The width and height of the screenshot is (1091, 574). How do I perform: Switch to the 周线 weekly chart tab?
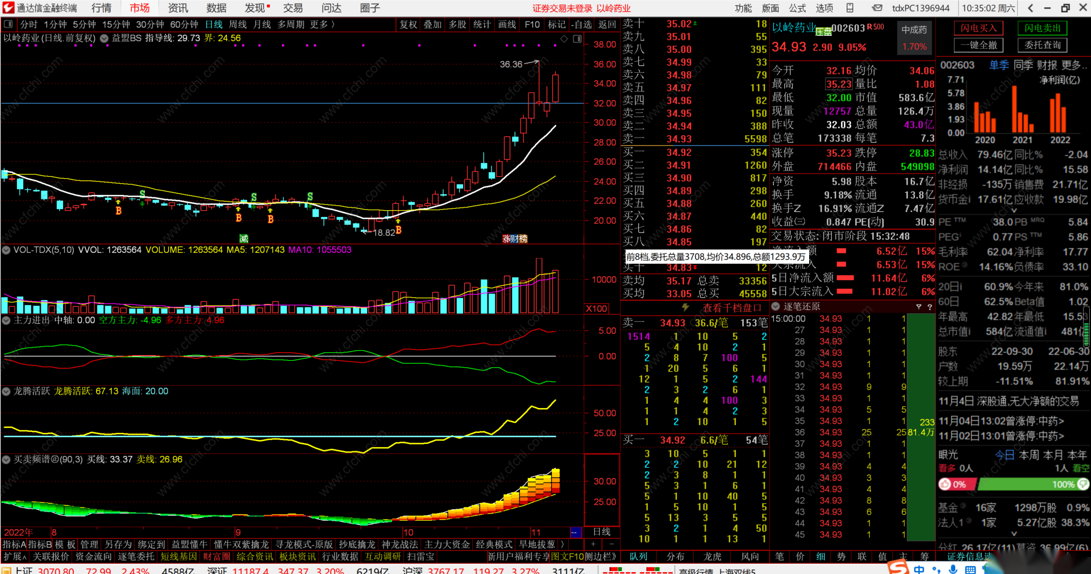[x=238, y=24]
